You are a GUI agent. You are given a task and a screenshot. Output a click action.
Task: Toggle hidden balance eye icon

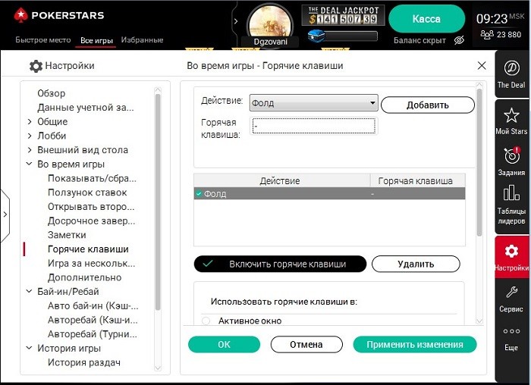459,40
